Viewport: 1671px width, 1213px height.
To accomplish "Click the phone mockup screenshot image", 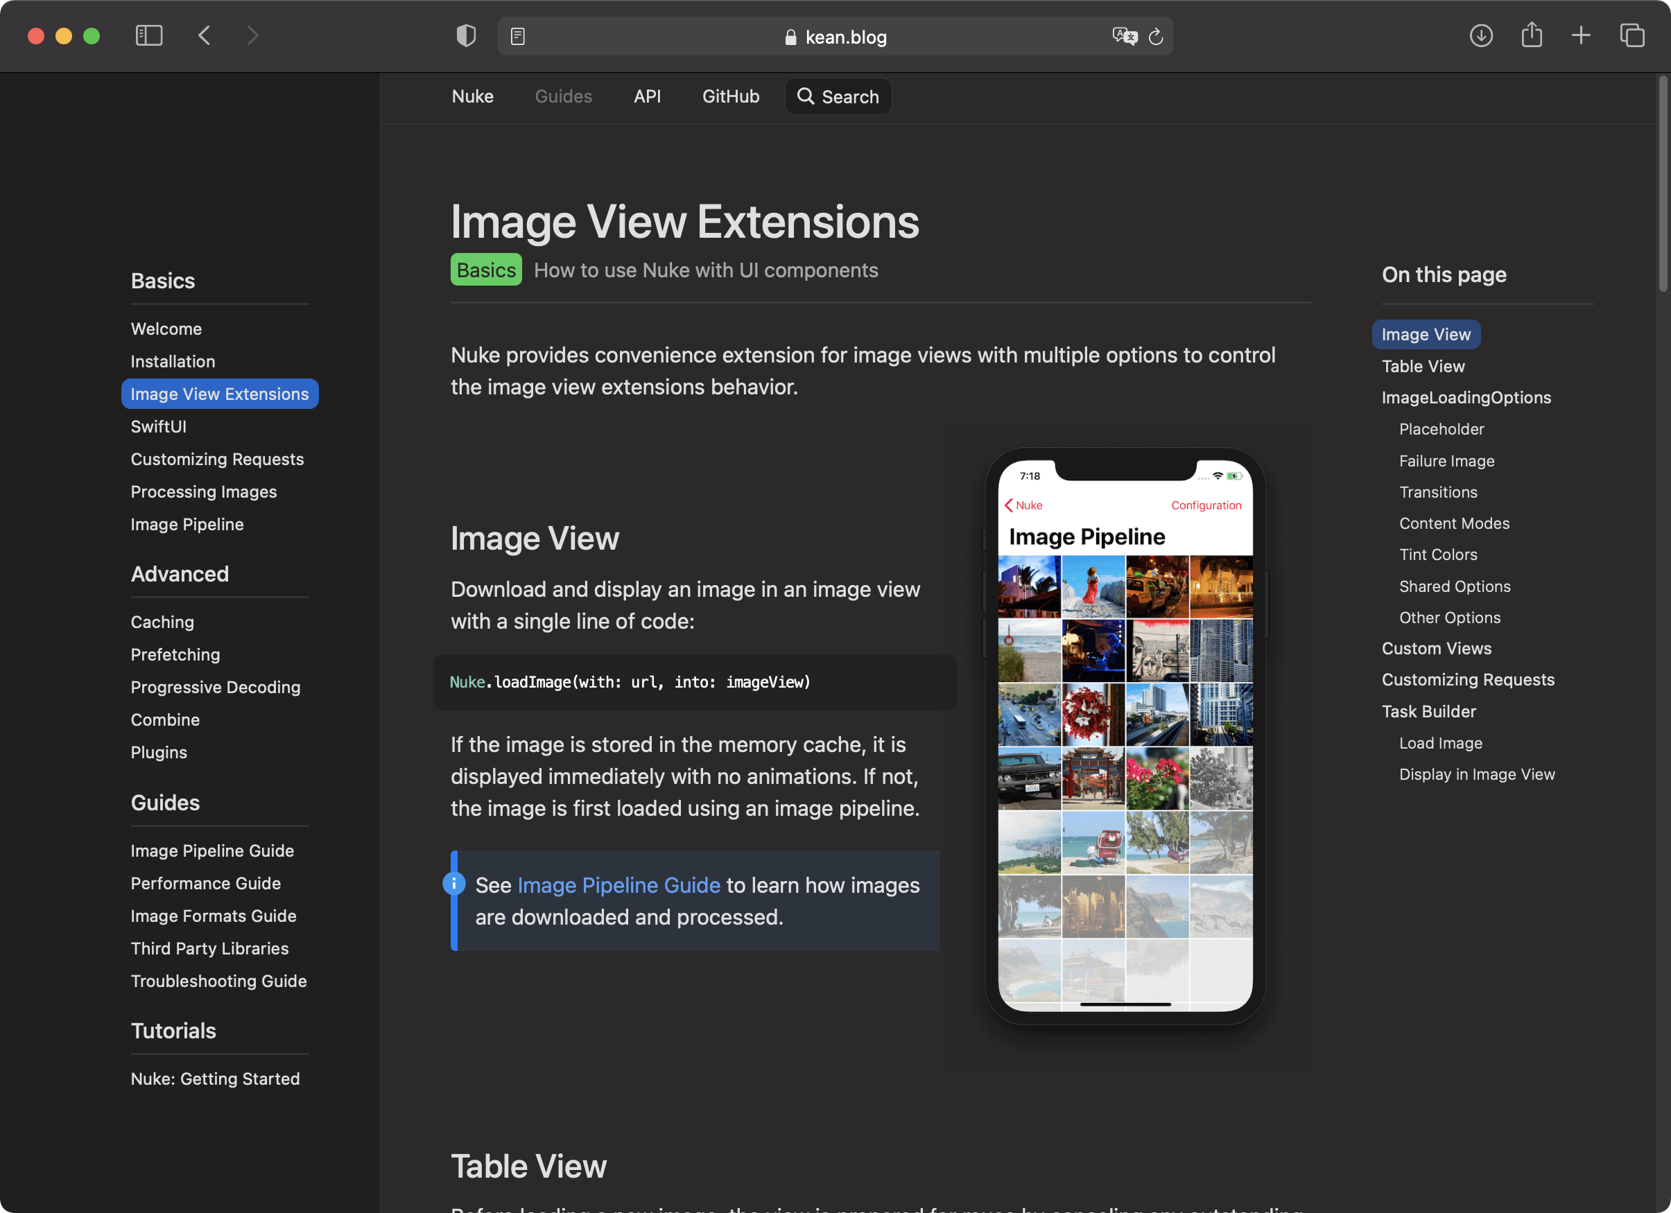I will 1125,735.
